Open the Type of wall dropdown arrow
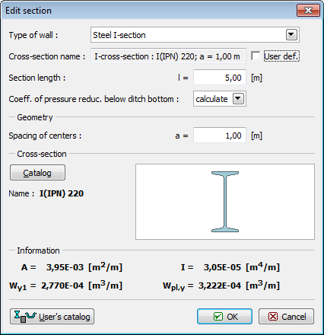The image size is (324, 335). coord(291,35)
